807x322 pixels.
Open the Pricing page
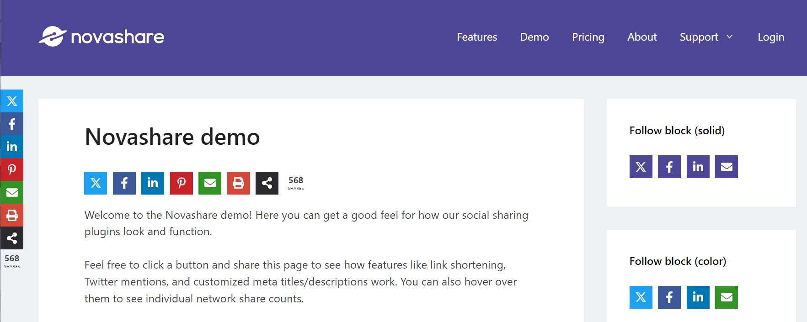coord(588,37)
